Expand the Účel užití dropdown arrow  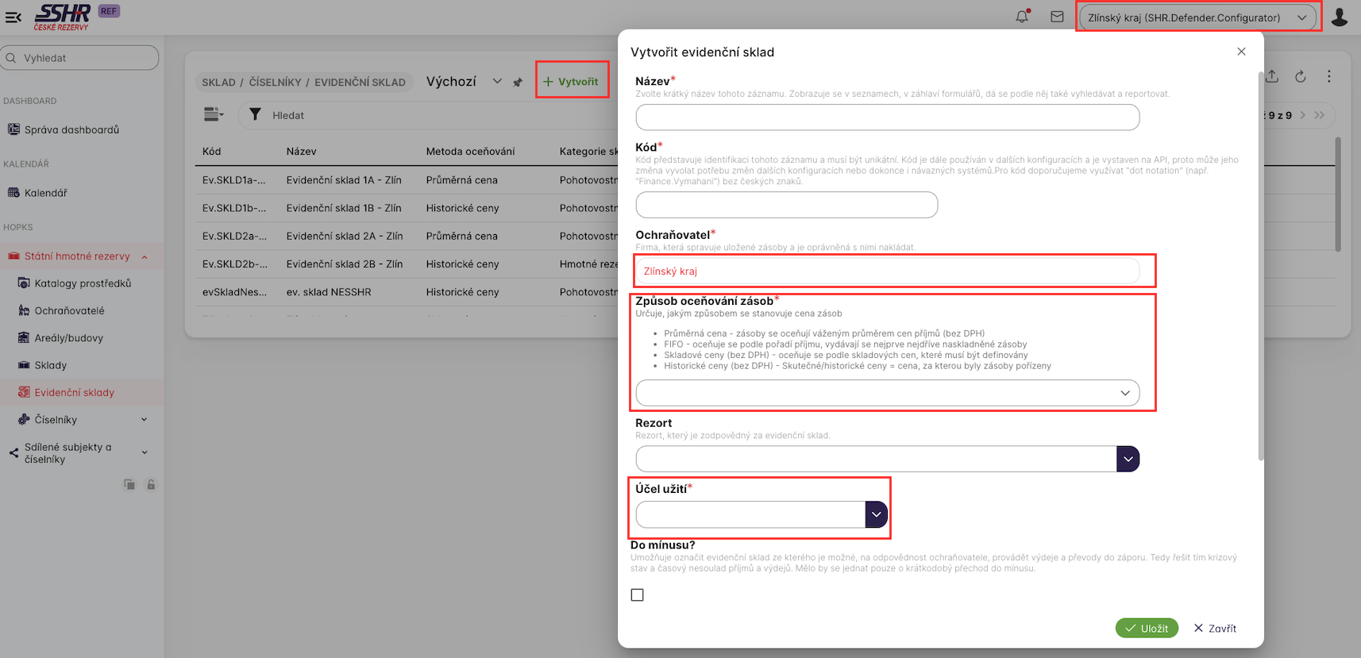pos(876,514)
